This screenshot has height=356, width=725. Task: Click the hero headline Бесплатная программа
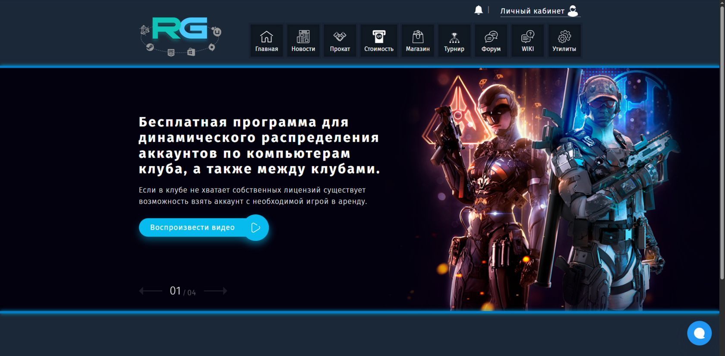(x=259, y=145)
